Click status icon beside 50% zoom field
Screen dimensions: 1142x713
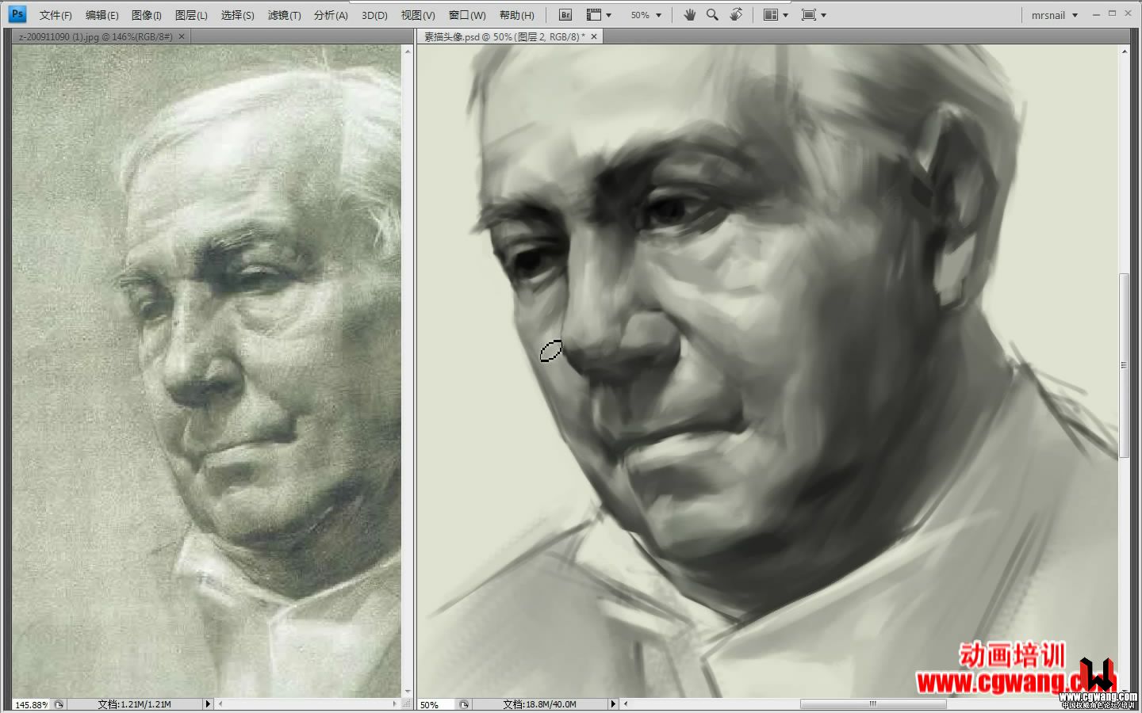464,704
